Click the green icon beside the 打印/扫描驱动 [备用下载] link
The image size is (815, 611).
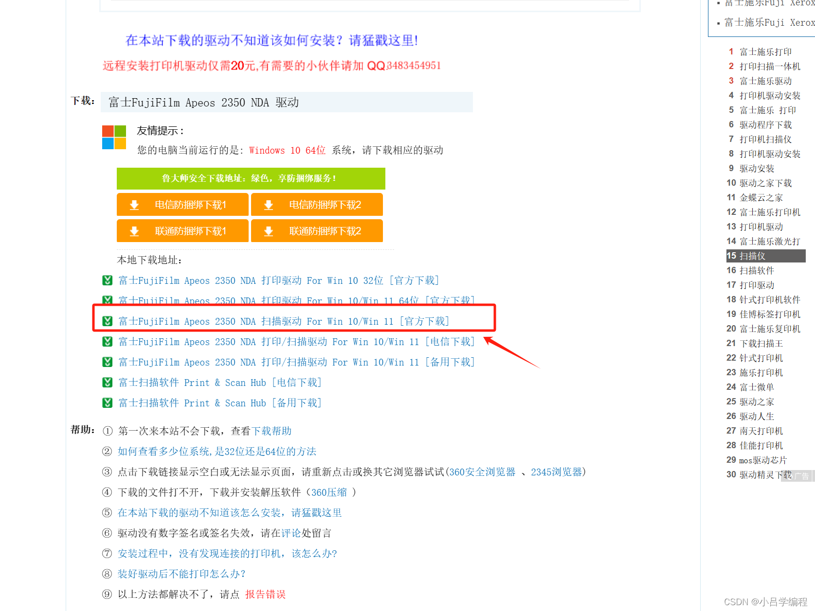click(x=108, y=362)
